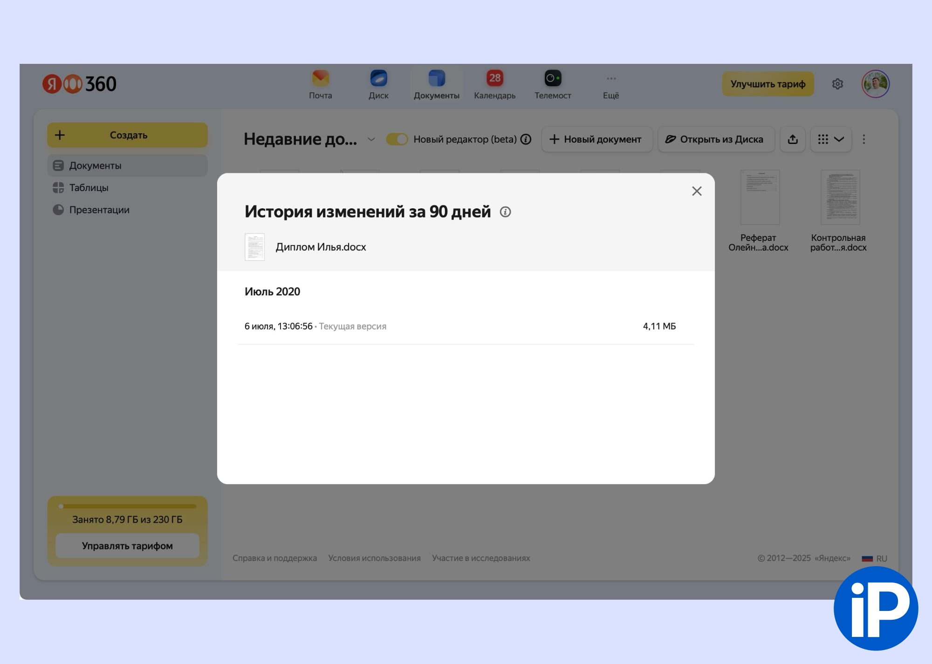Click info icon beside history title
The width and height of the screenshot is (932, 664).
click(x=505, y=212)
